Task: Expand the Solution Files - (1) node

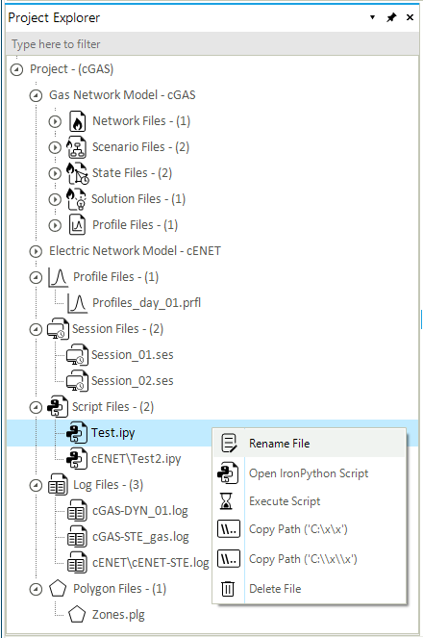Action: click(x=55, y=199)
